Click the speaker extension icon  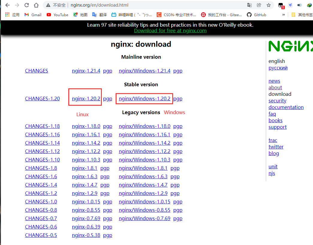point(300,5)
